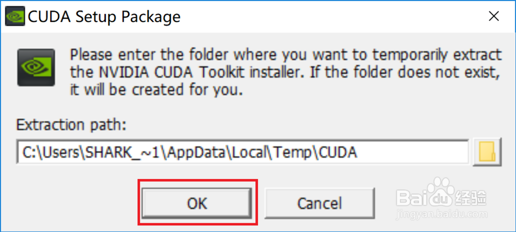Click the NVIDIA icon in the title bar
516x232 pixels.
[15, 17]
